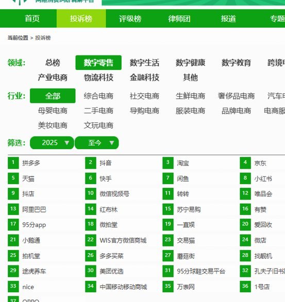Open the 2025 year dropdown
Viewport: 285px width, 302px height.
click(52, 143)
